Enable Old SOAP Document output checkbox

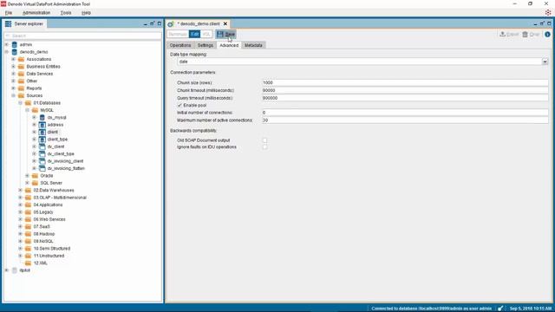click(x=264, y=140)
